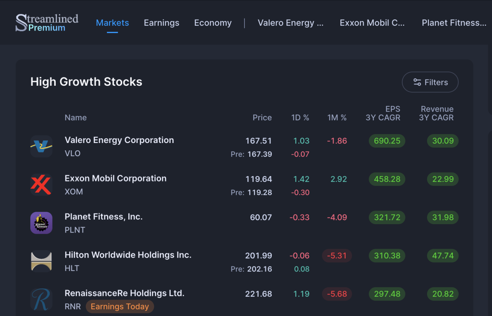Select the XOM ticker symbol
The height and width of the screenshot is (316, 492).
pos(74,191)
